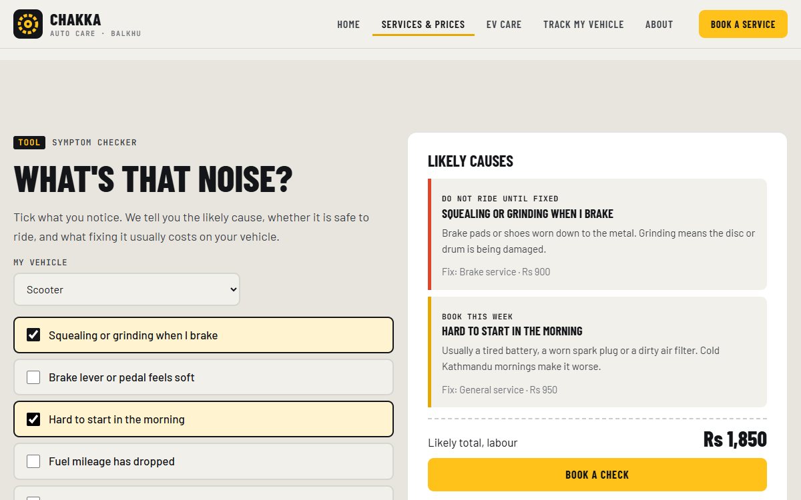Screen dimensions: 801x500
Task: Select the Hard to start cause card title
Action: [x=512, y=331]
